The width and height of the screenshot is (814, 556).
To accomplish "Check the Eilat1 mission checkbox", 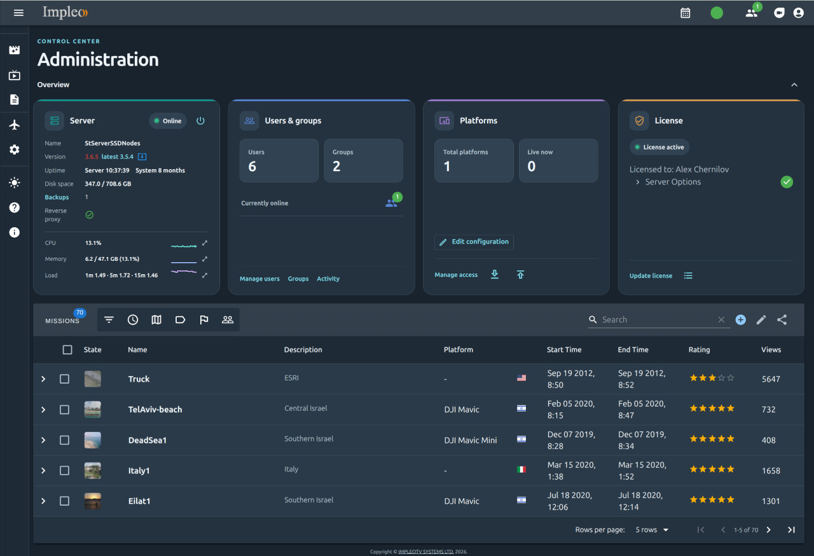I will pyautogui.click(x=64, y=501).
